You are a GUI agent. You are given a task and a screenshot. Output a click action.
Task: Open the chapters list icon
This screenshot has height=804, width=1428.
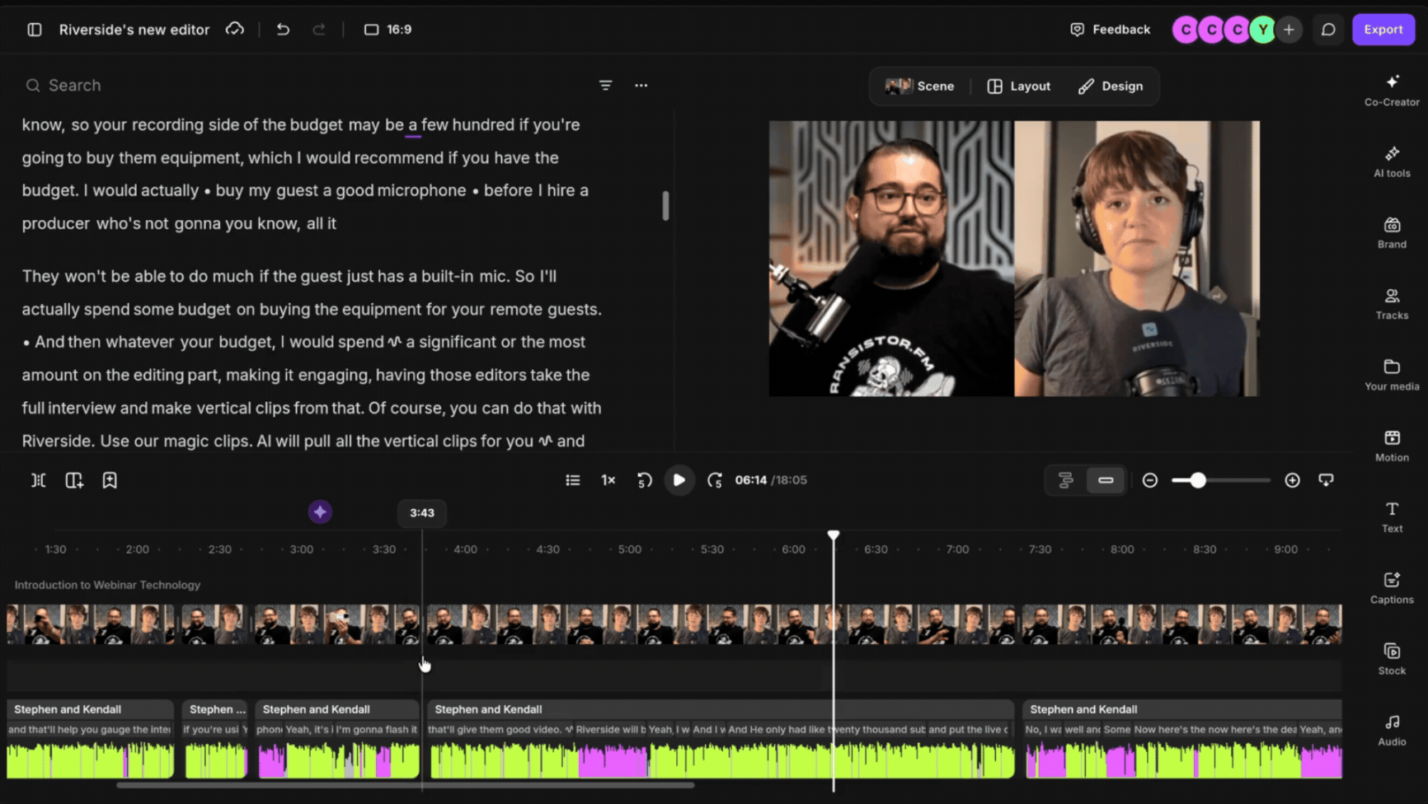[573, 480]
